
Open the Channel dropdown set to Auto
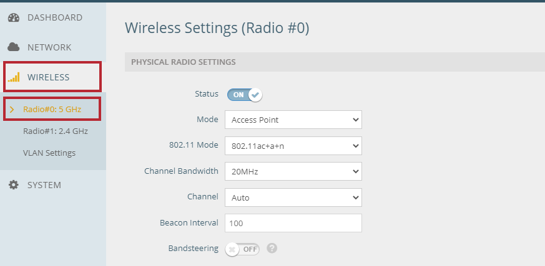click(x=293, y=197)
